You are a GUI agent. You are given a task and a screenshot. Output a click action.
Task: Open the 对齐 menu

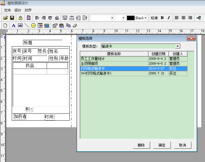[28, 10]
